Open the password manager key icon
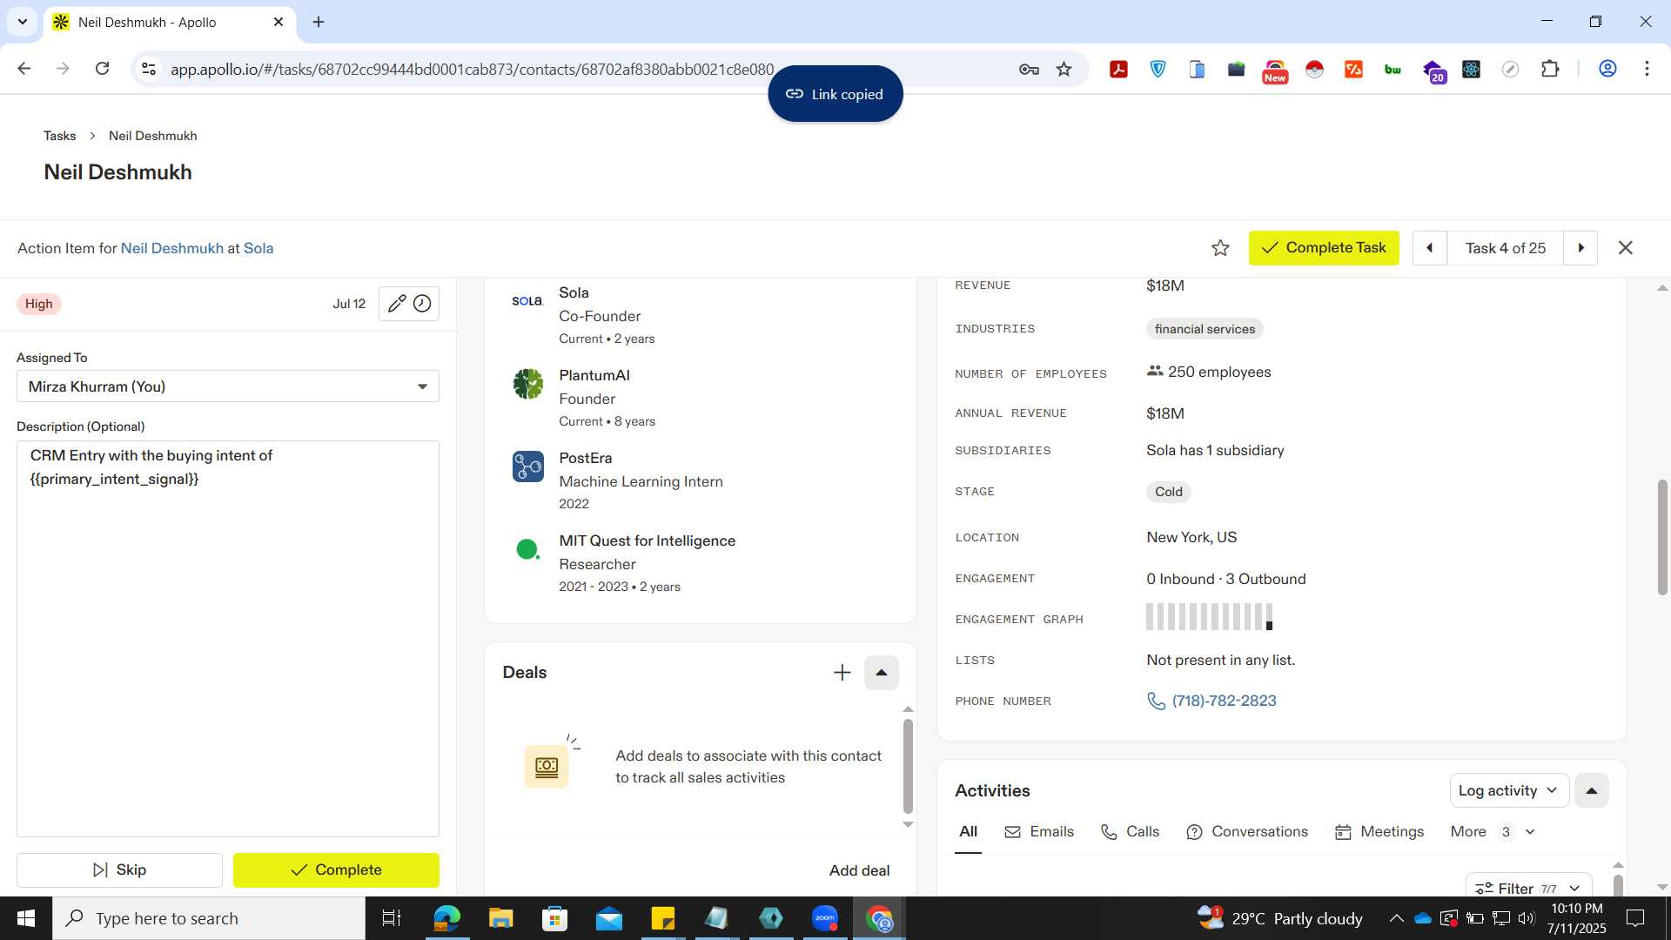 (1029, 69)
